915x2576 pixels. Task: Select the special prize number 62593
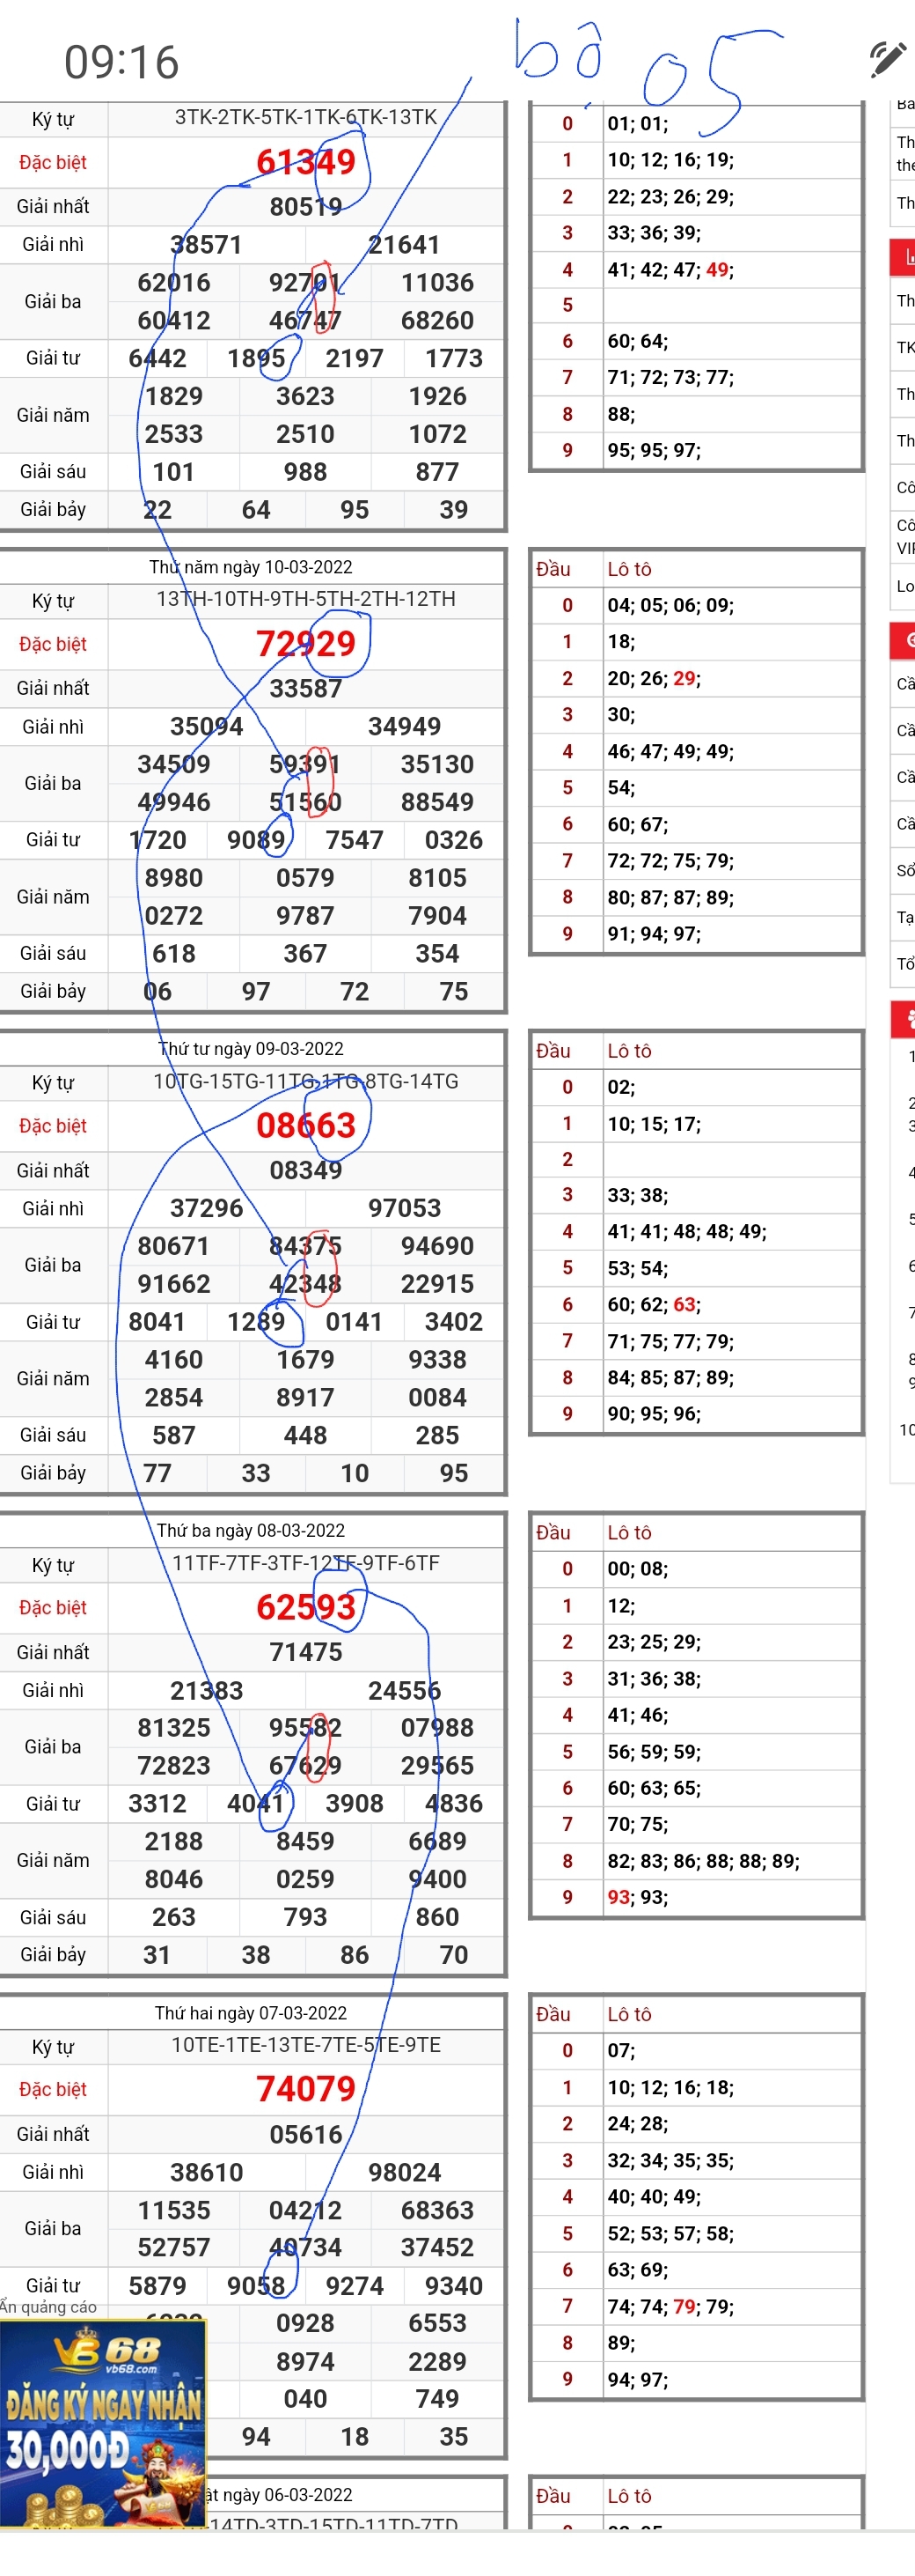click(305, 1607)
